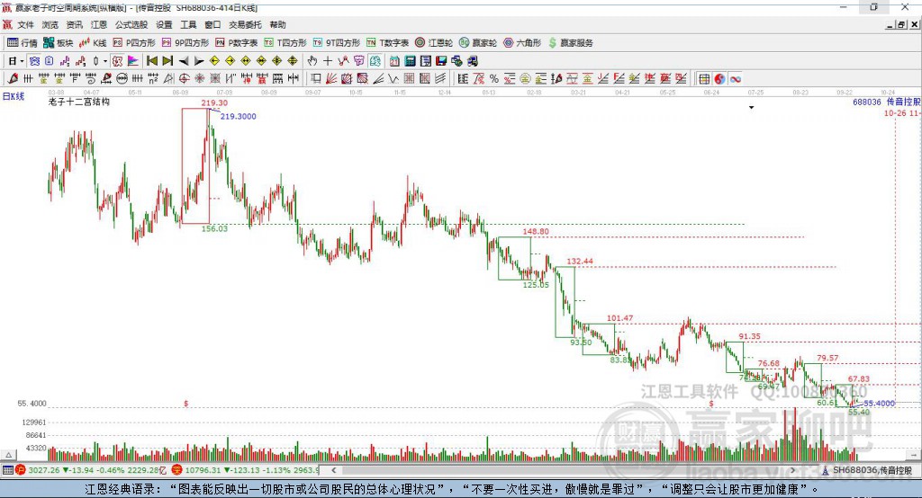Open the P数字表 tool
This screenshot has height=498, width=922.
point(237,43)
